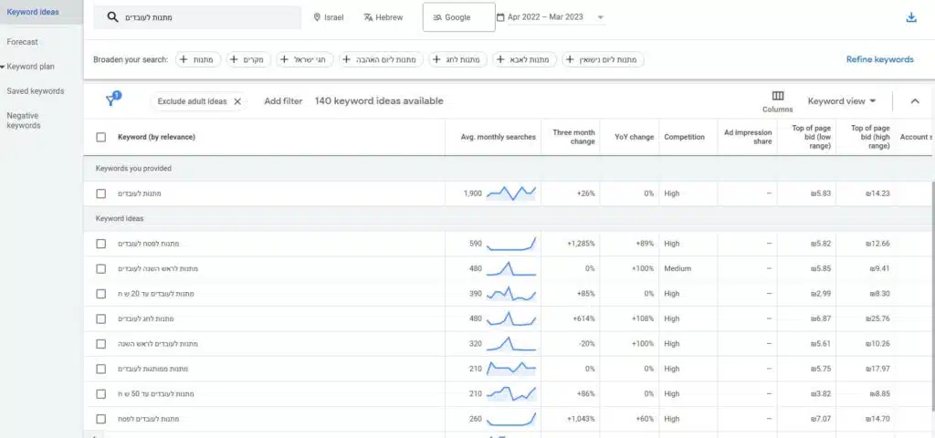Sort by Top of page bid high range
The width and height of the screenshot is (935, 438).
click(870, 137)
